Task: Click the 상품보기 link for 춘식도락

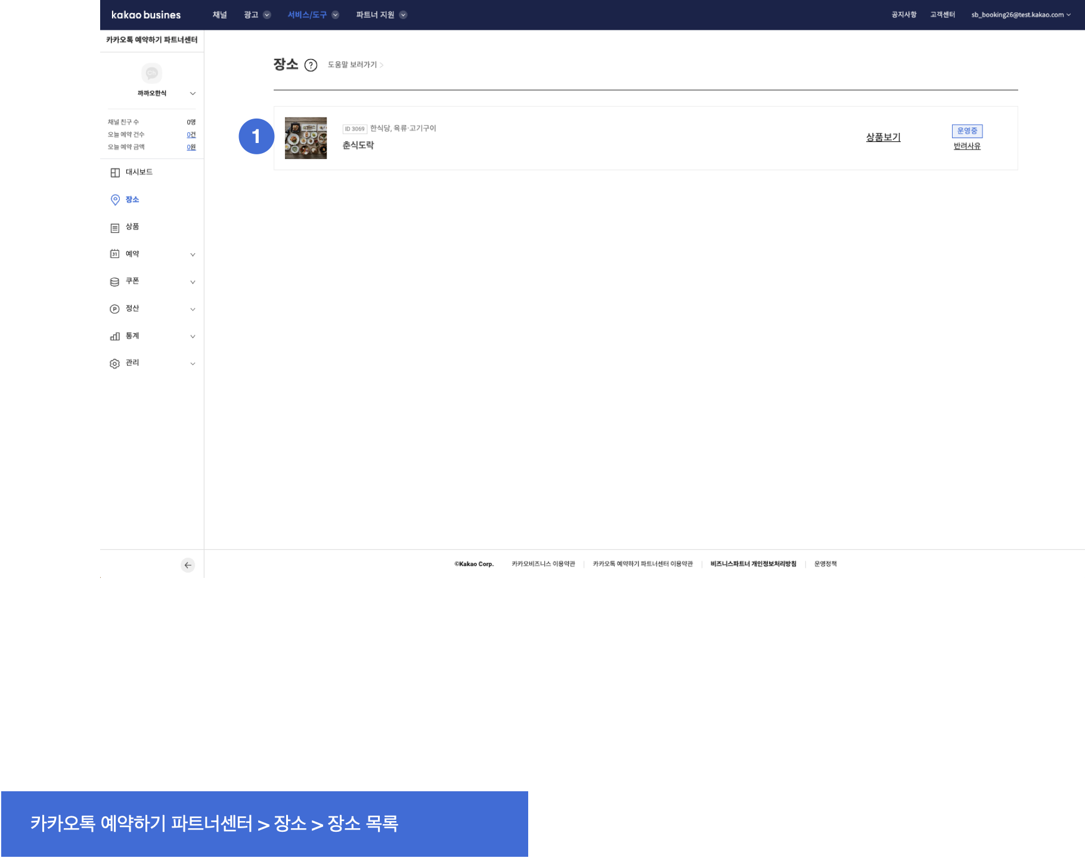Action: click(x=883, y=137)
